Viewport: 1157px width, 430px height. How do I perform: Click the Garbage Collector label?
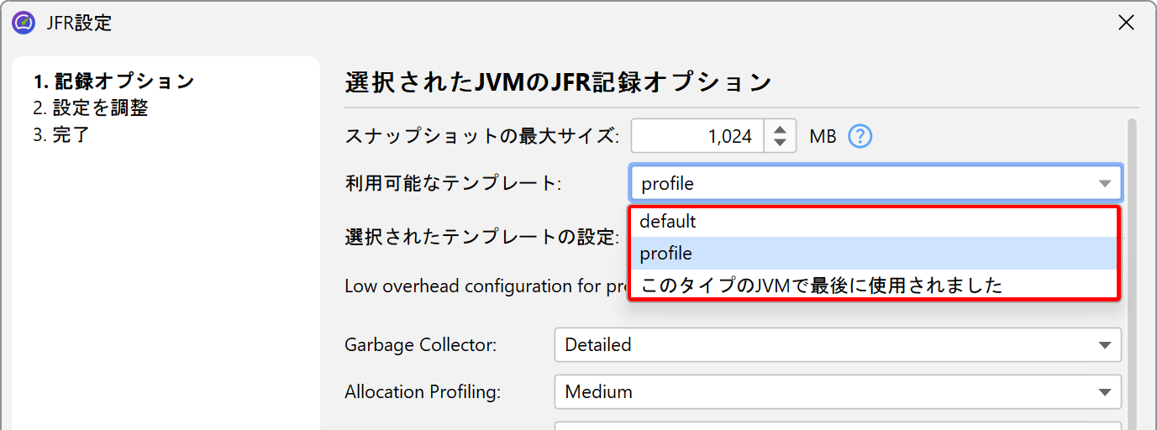click(420, 344)
